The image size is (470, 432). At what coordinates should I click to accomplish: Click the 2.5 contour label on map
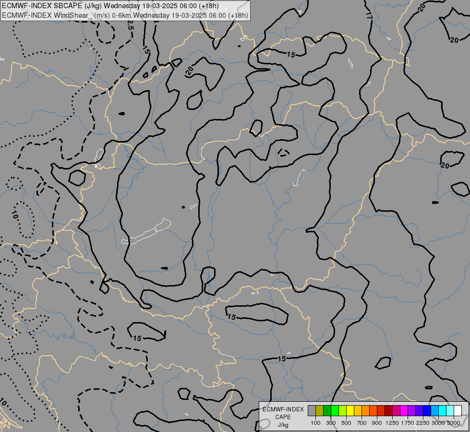coord(131,25)
